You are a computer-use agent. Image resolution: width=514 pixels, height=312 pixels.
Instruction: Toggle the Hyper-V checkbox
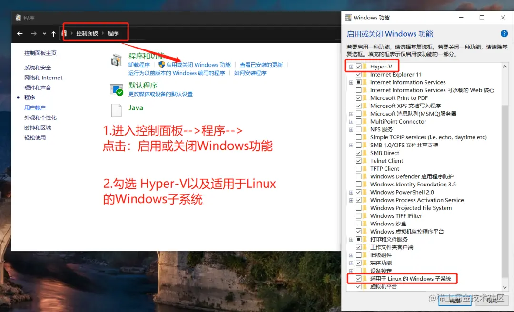[x=358, y=67]
